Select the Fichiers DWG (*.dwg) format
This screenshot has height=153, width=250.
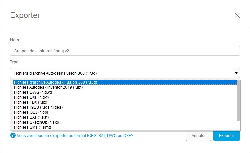[x=125, y=92]
